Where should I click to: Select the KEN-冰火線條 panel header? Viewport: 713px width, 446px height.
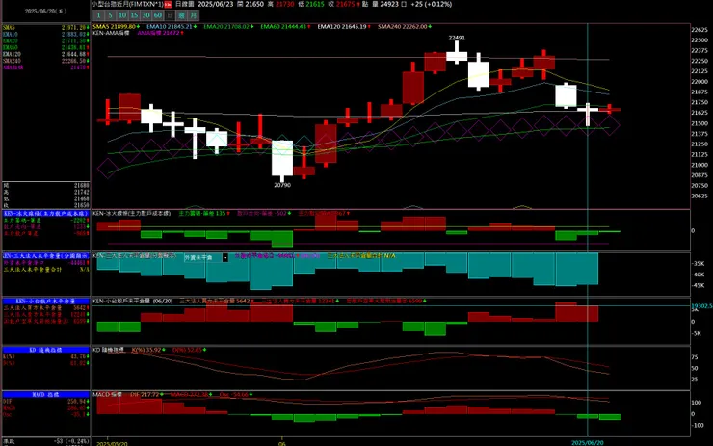click(x=46, y=213)
